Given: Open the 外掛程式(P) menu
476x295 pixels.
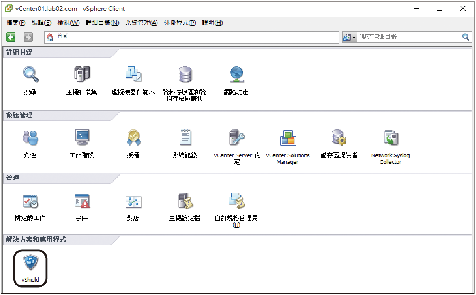Looking at the screenshot, I should (180, 23).
